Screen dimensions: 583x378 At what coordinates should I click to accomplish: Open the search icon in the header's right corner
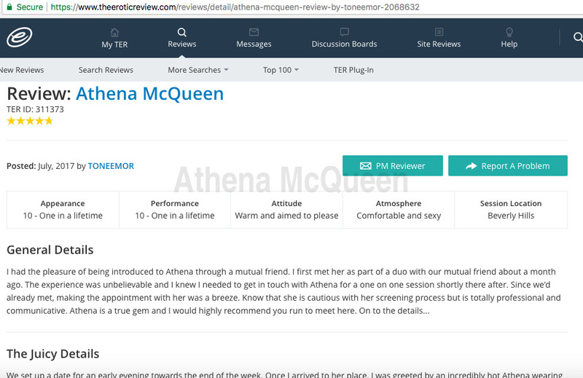coord(578,37)
